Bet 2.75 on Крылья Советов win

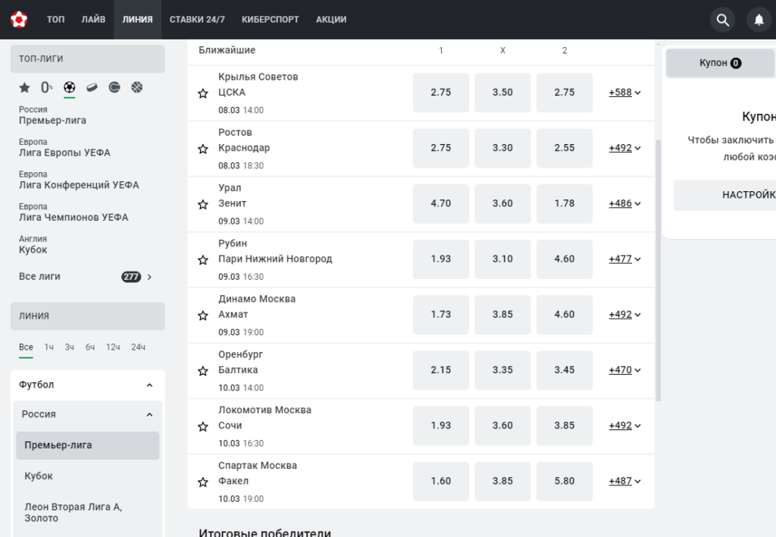point(440,92)
